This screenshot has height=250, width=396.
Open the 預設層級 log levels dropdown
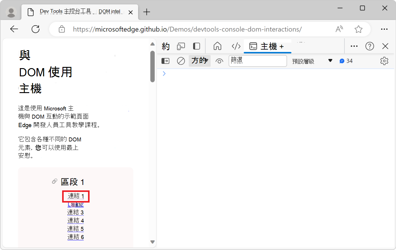tap(312, 61)
